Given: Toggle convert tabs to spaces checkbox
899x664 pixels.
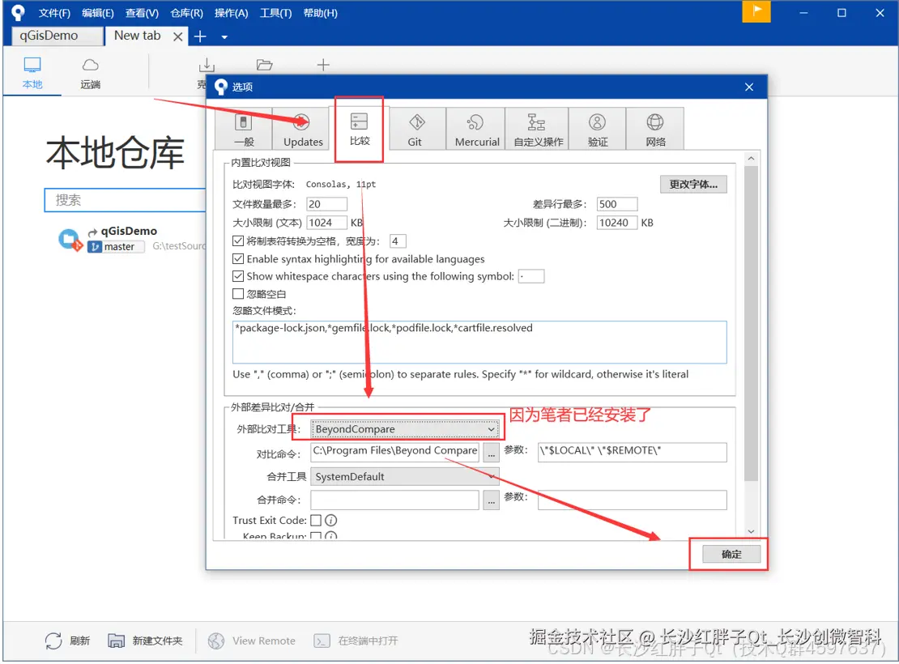Looking at the screenshot, I should (238, 240).
